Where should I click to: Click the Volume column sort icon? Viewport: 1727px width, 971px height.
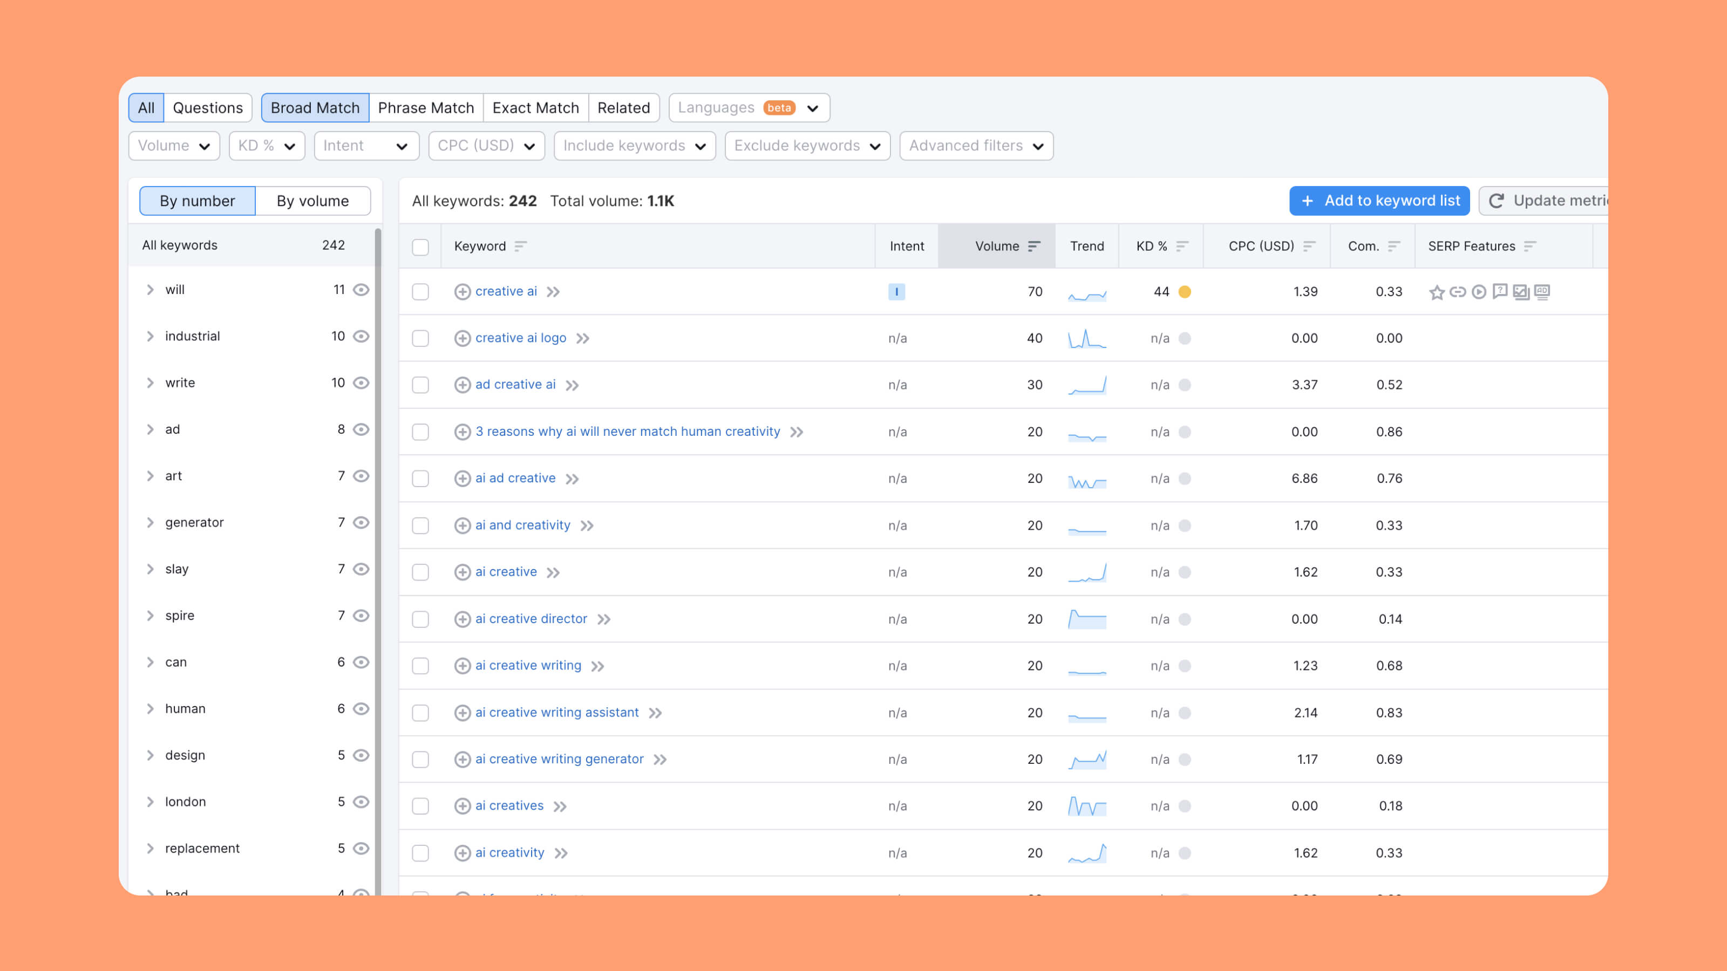(1034, 246)
